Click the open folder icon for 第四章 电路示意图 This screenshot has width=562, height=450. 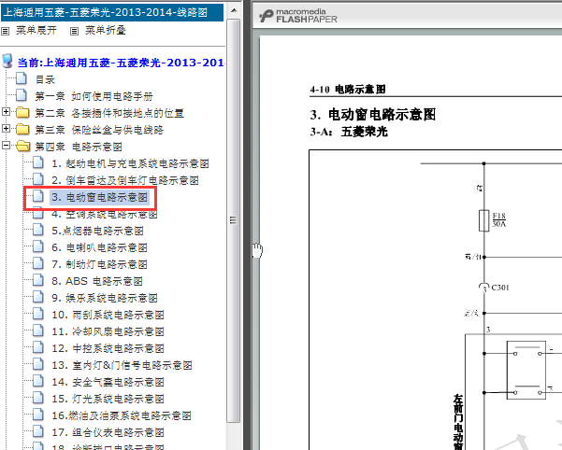pyautogui.click(x=23, y=146)
